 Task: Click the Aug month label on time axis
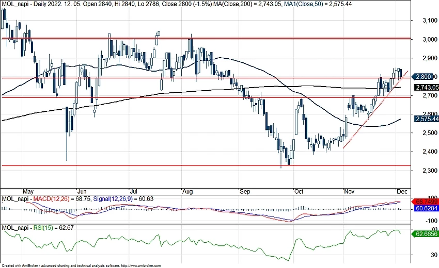pyautogui.click(x=187, y=191)
